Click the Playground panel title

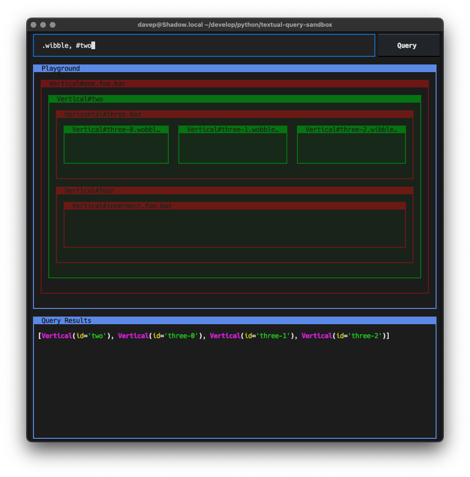[x=61, y=68]
